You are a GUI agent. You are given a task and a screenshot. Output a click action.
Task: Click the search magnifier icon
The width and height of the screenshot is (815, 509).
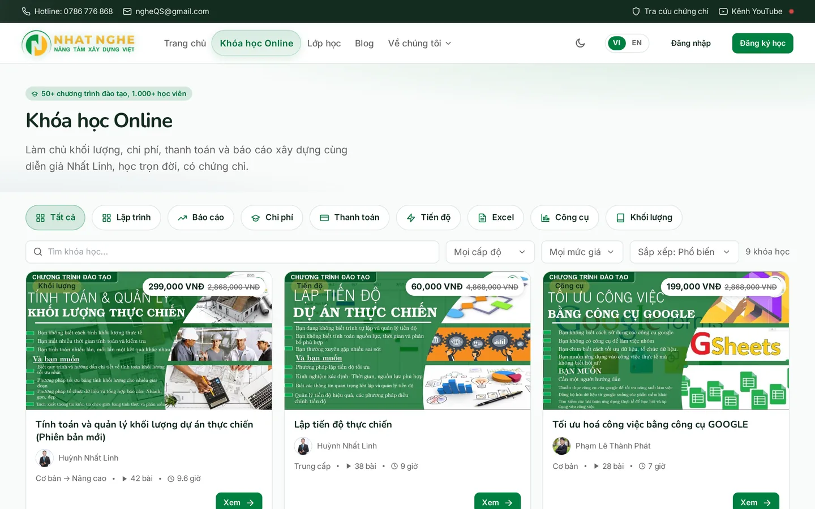[38, 252]
